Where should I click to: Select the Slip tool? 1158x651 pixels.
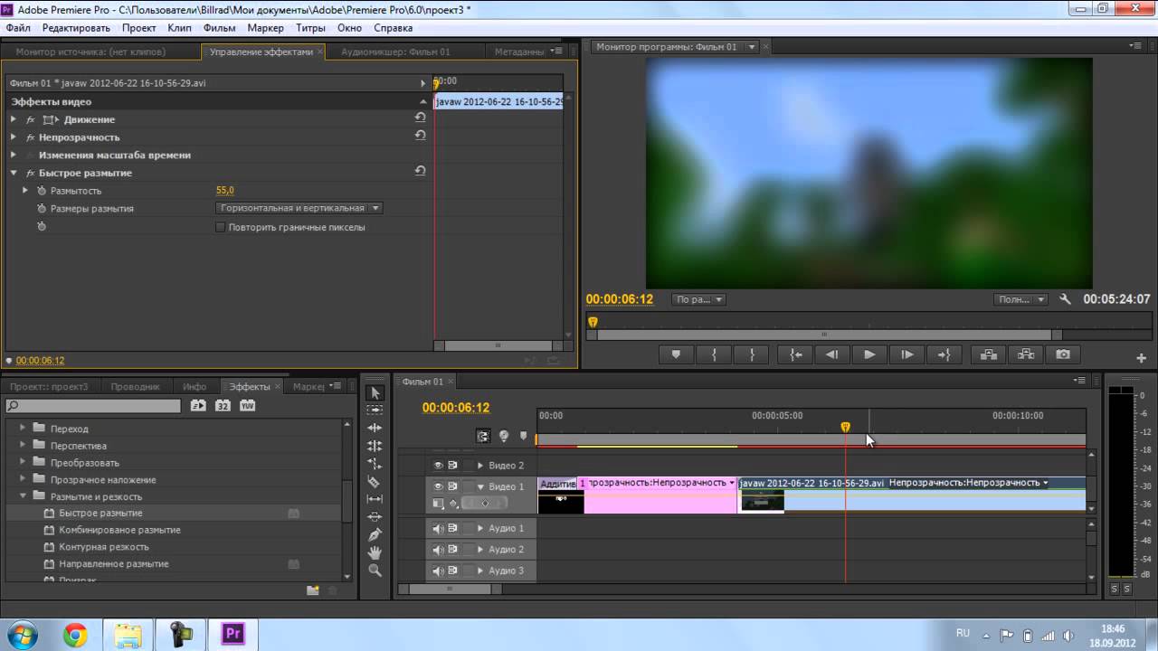(375, 499)
